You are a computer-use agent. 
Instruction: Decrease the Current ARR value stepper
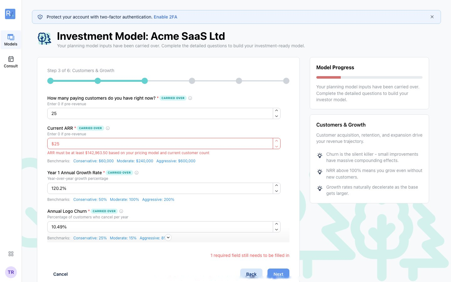point(277,146)
